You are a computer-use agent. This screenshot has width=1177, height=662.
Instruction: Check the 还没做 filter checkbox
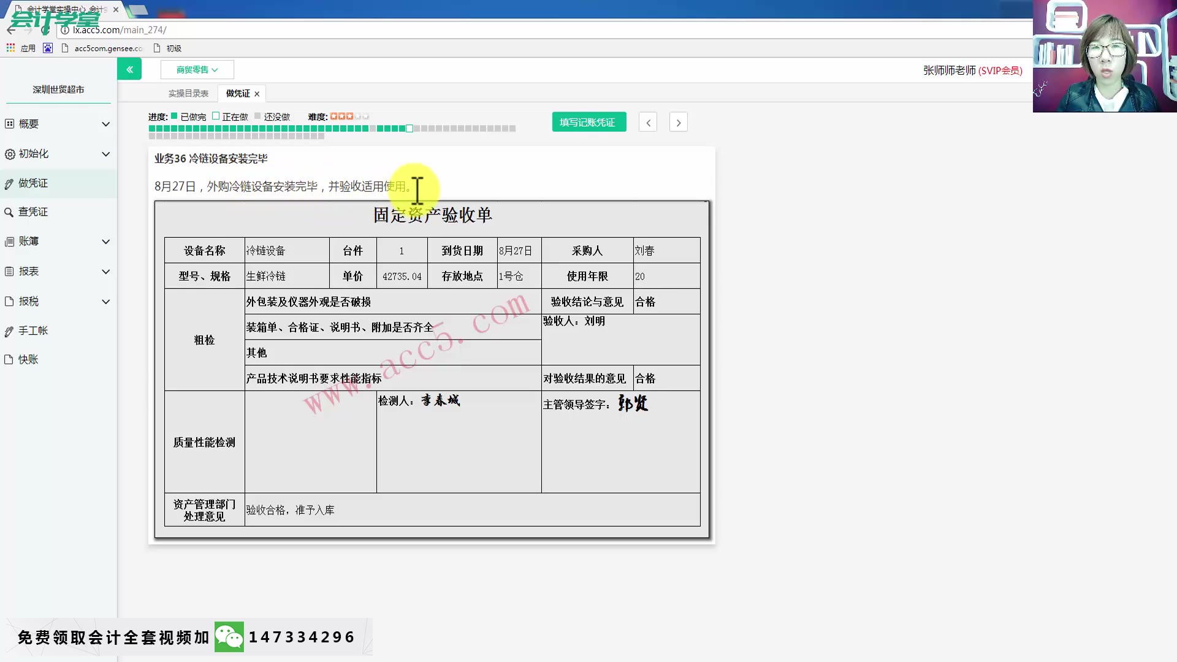(257, 115)
